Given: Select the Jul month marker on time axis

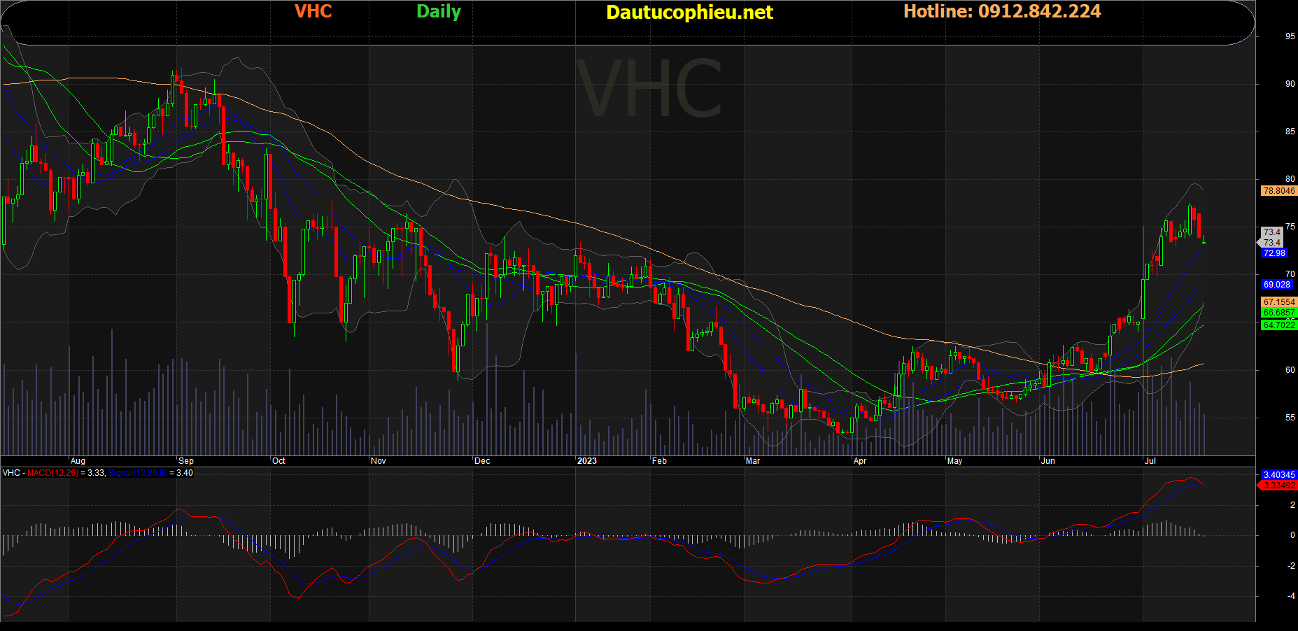Looking at the screenshot, I should pyautogui.click(x=1150, y=461).
